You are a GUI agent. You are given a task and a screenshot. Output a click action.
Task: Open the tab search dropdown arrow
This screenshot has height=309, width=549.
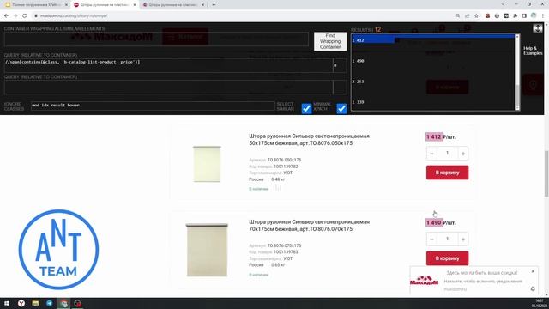click(503, 4)
